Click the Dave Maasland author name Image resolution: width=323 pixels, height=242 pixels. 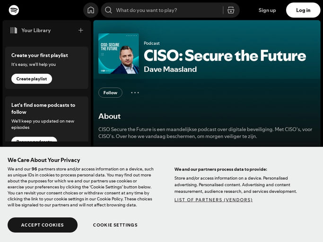[x=170, y=69]
